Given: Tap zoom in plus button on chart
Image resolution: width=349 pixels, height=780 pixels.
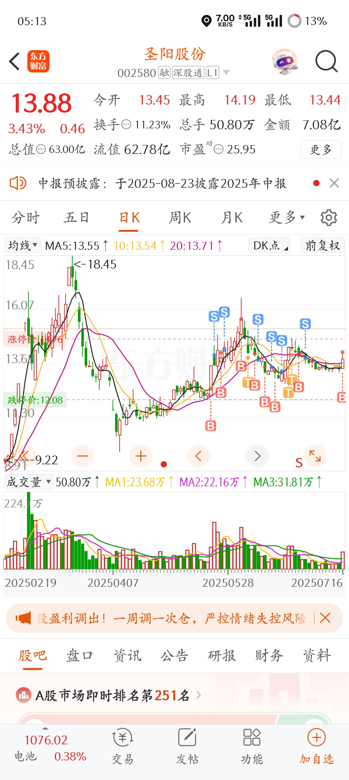Looking at the screenshot, I should (x=141, y=456).
